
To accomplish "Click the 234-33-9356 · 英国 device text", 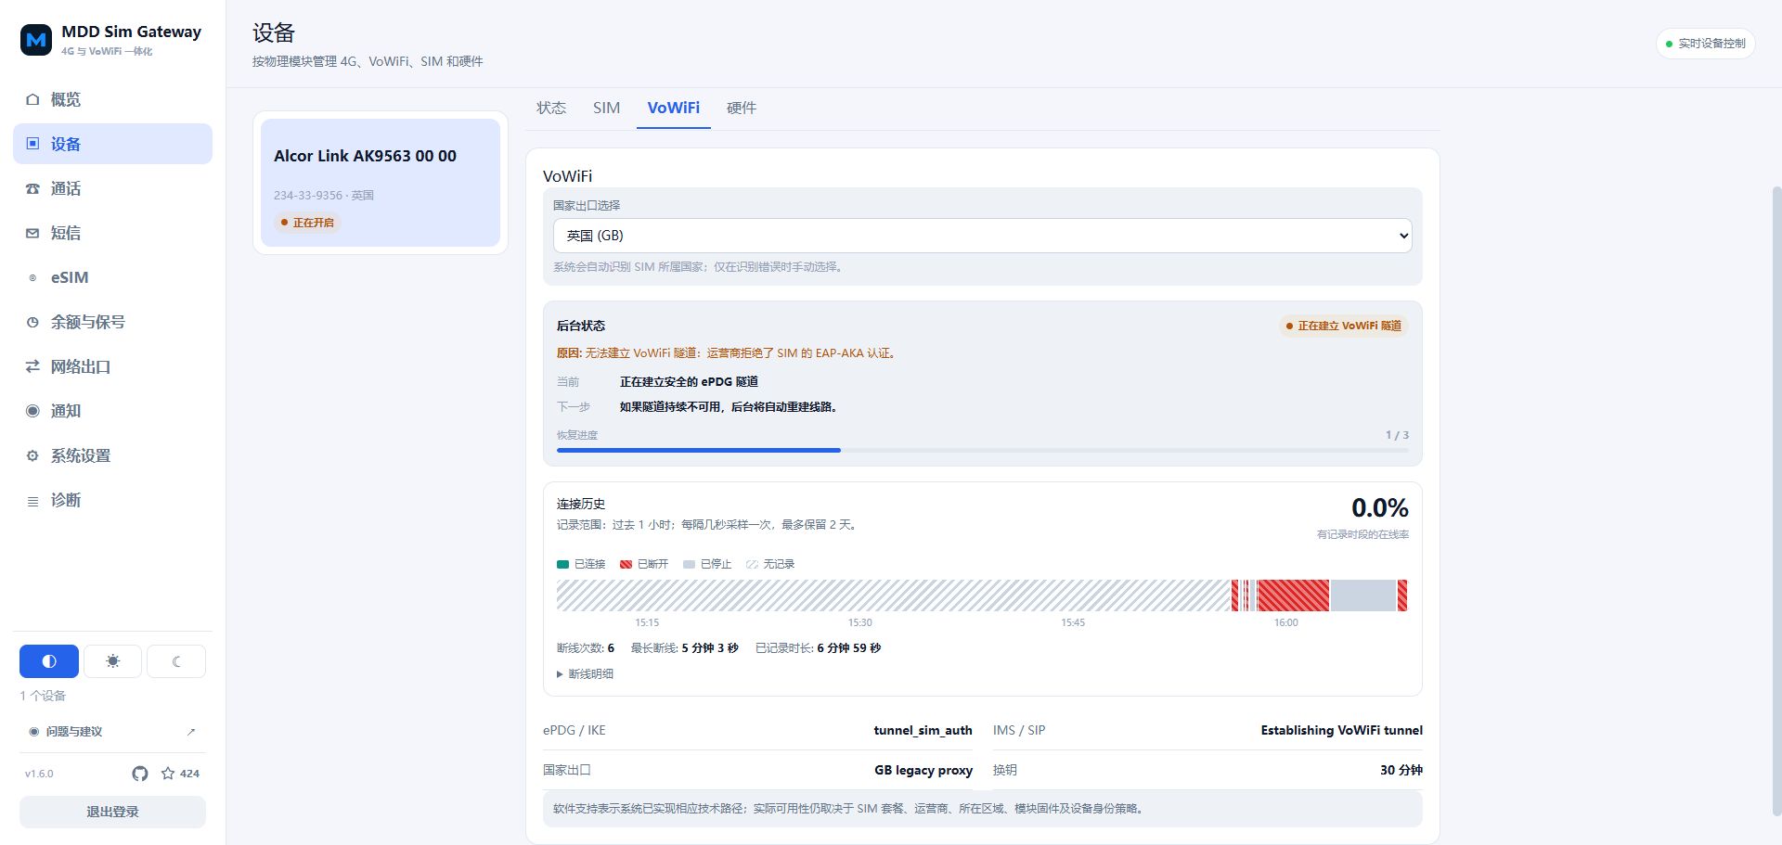I will pyautogui.click(x=324, y=196).
